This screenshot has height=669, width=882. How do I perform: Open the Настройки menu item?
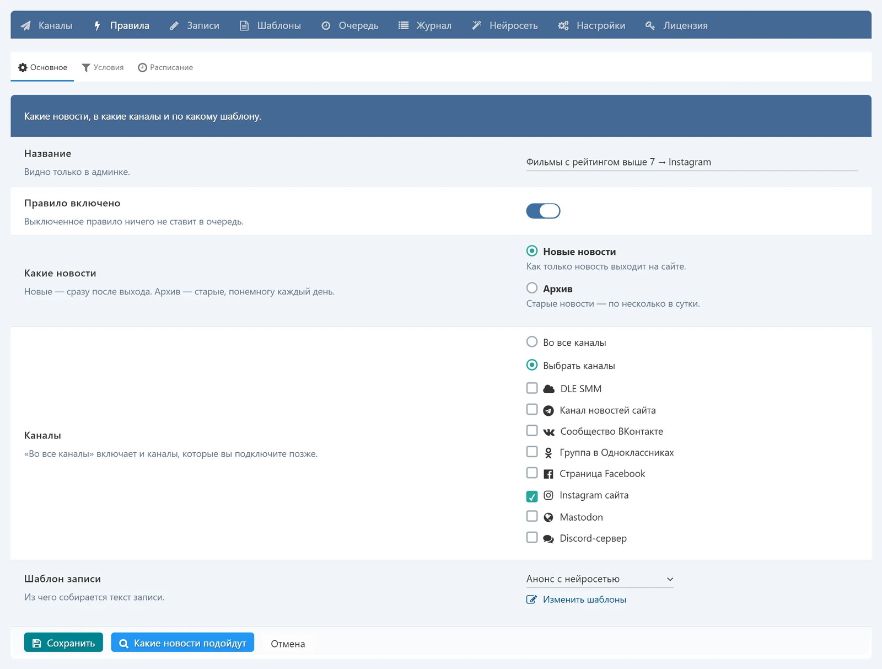point(591,25)
